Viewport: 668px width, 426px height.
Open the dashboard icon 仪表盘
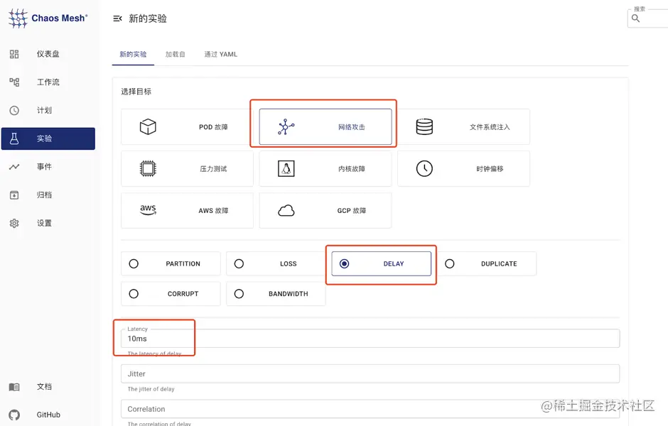pos(14,54)
